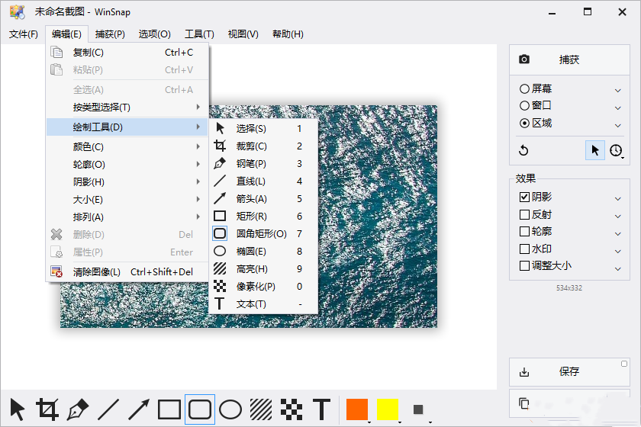641x427 pixels.
Task: Expand the 阴影 settings chevron
Action: pyautogui.click(x=618, y=199)
